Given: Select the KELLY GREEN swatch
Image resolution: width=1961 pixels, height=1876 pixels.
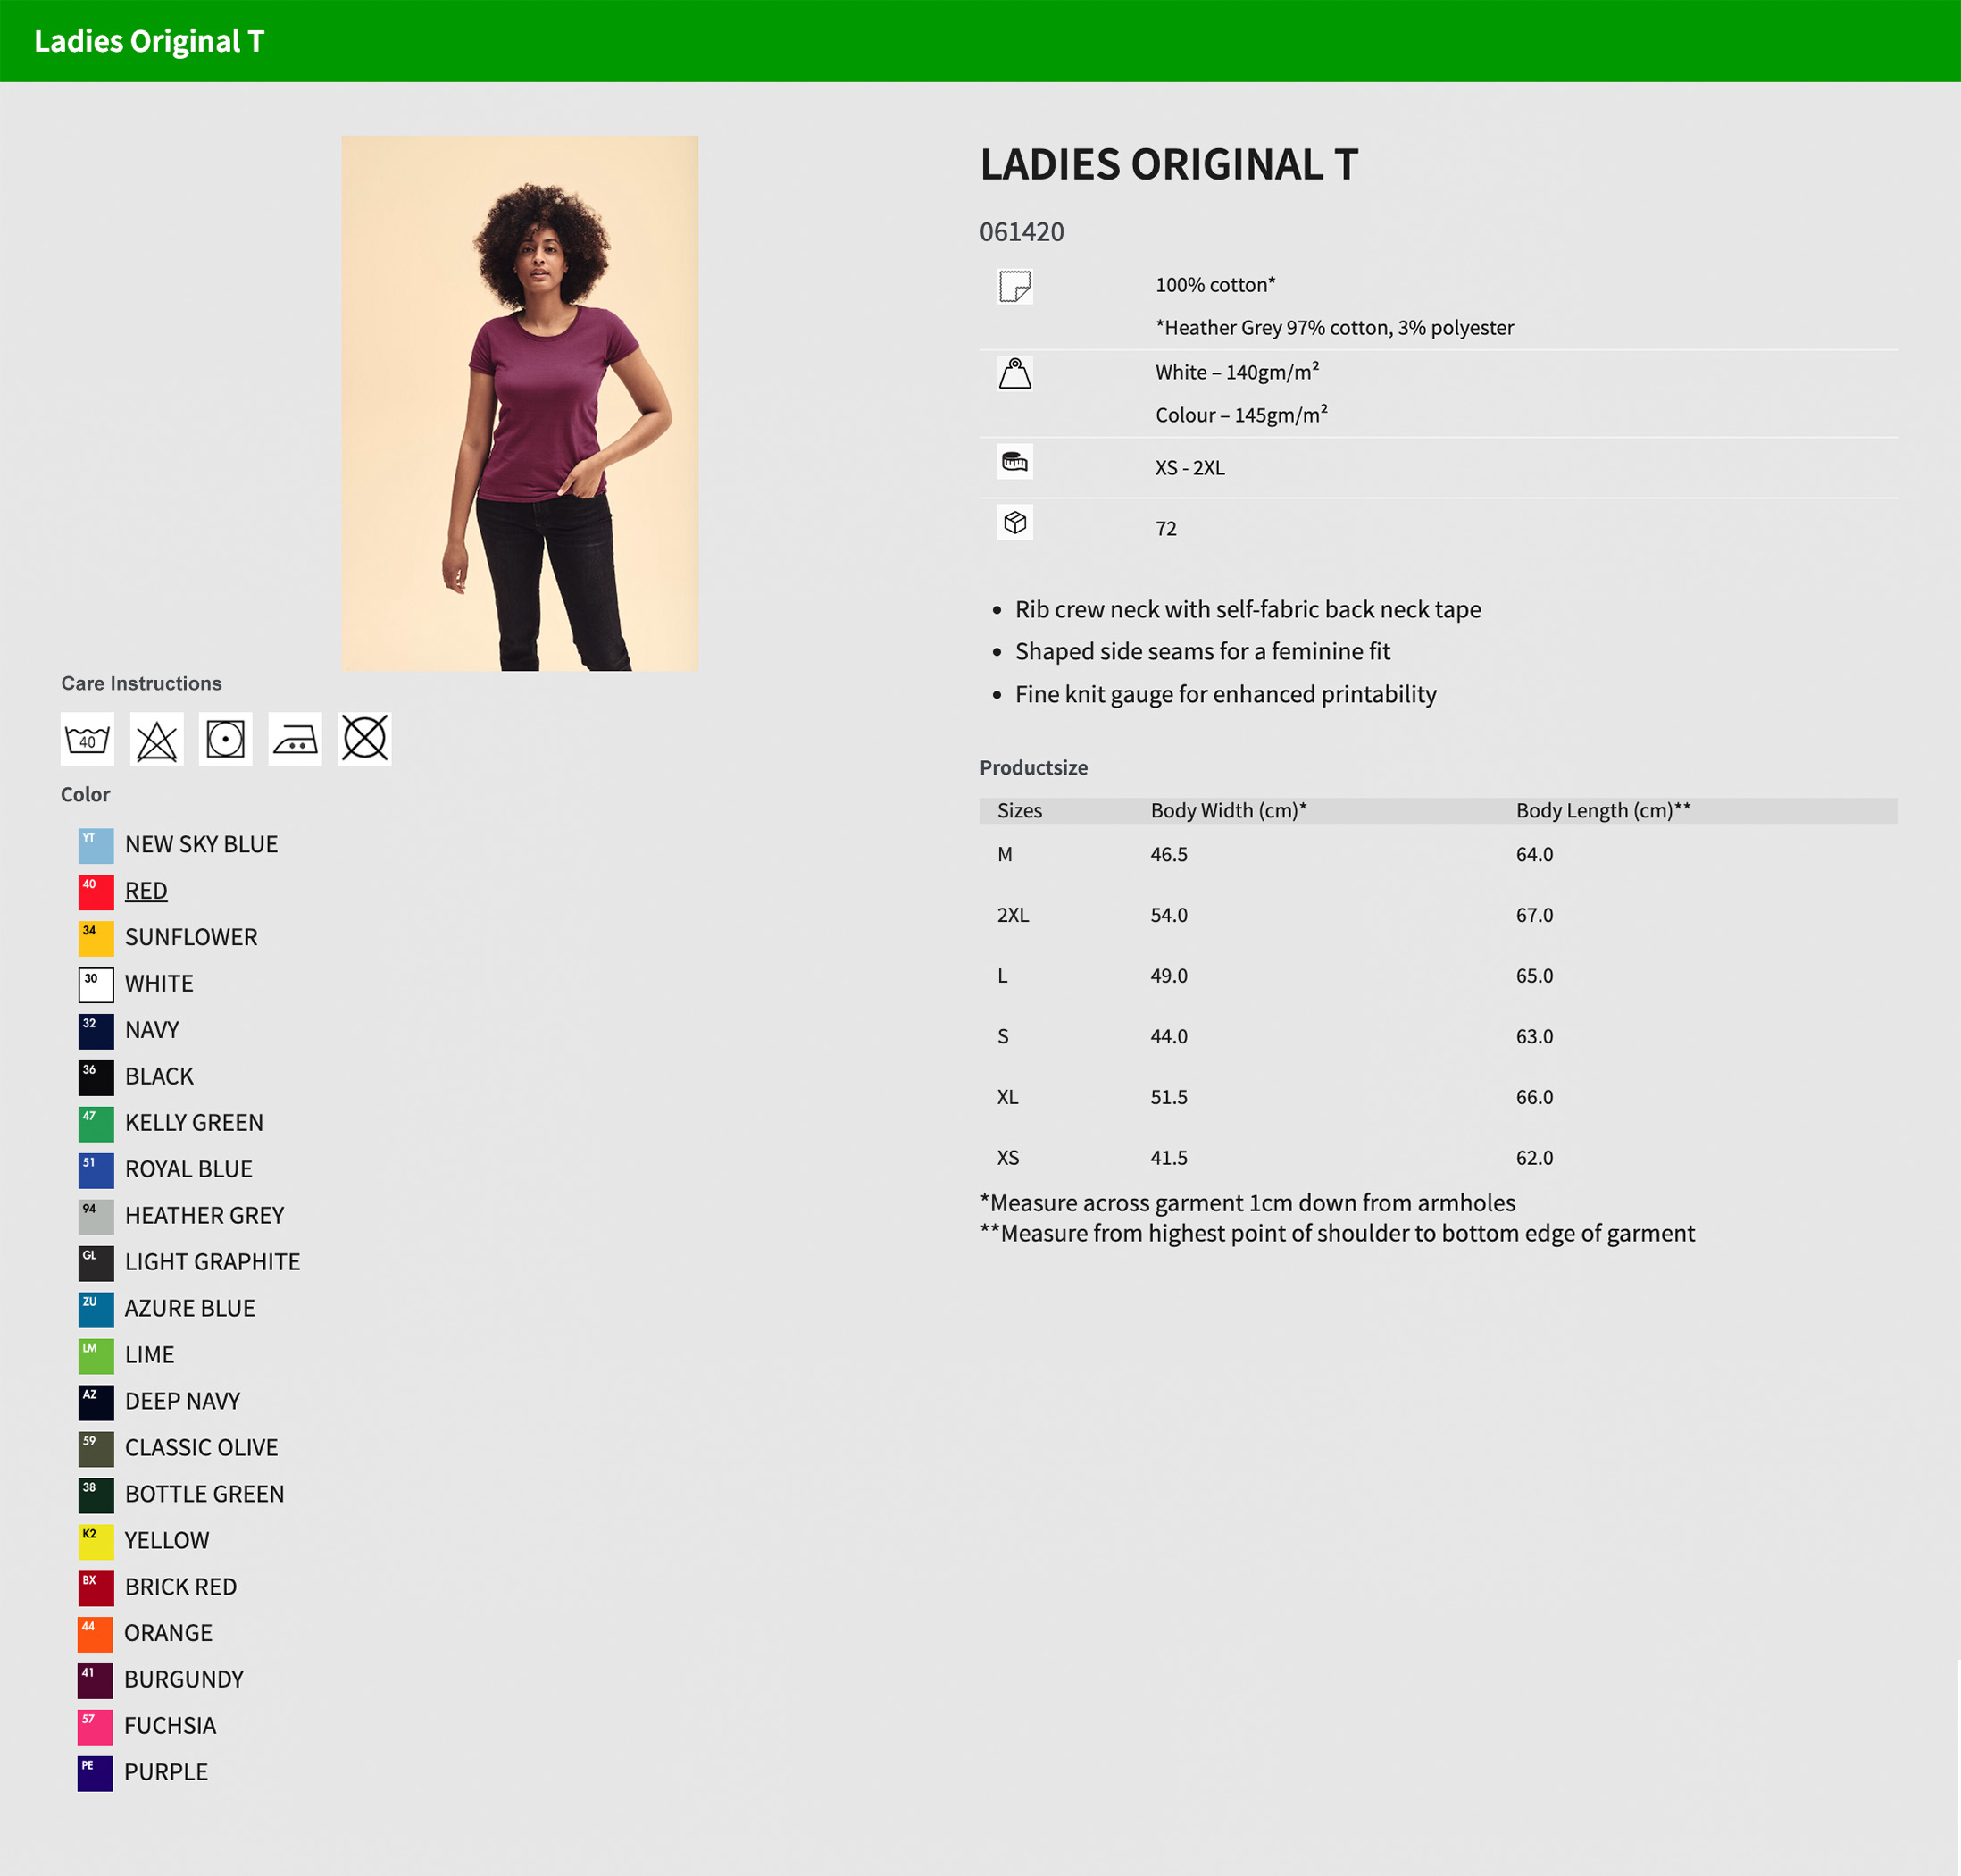Looking at the screenshot, I should 96,1124.
